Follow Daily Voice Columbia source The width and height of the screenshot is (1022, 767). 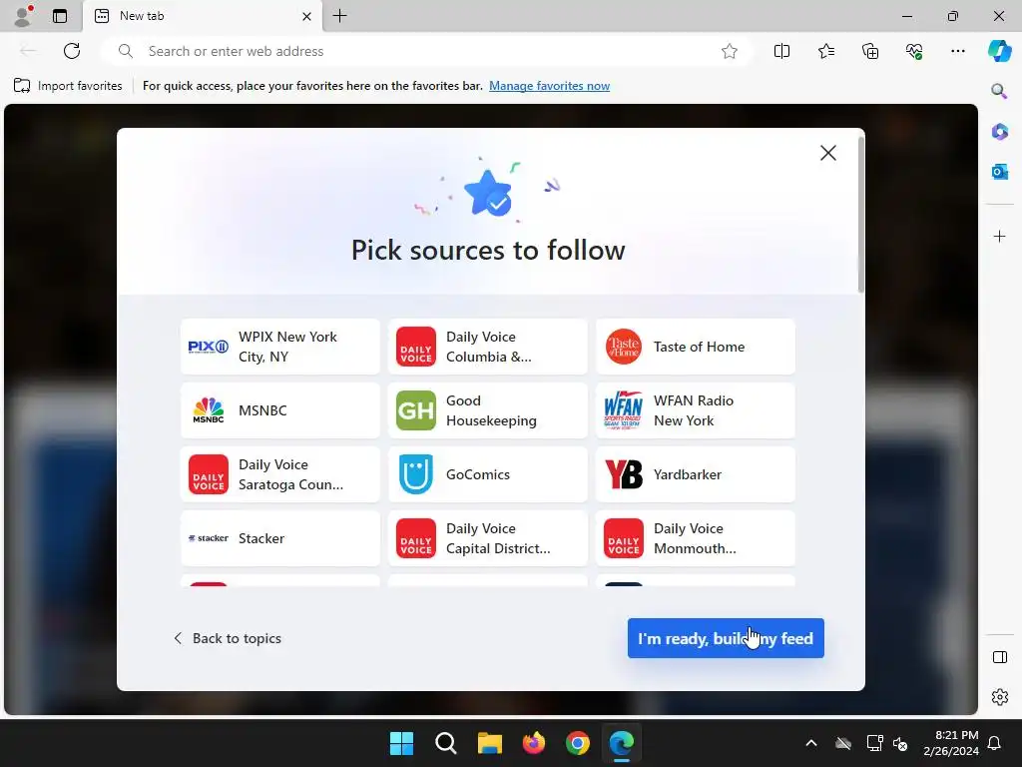(487, 347)
